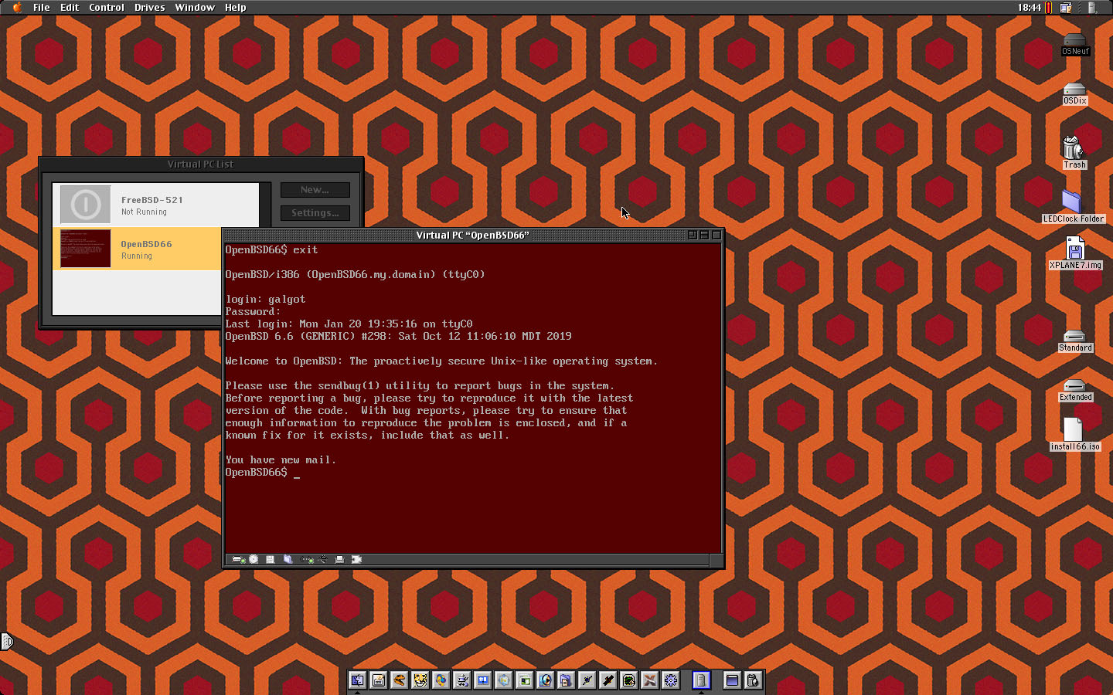Click the red battery-like menu bar icon
This screenshot has height=695, width=1113.
[x=1048, y=7]
